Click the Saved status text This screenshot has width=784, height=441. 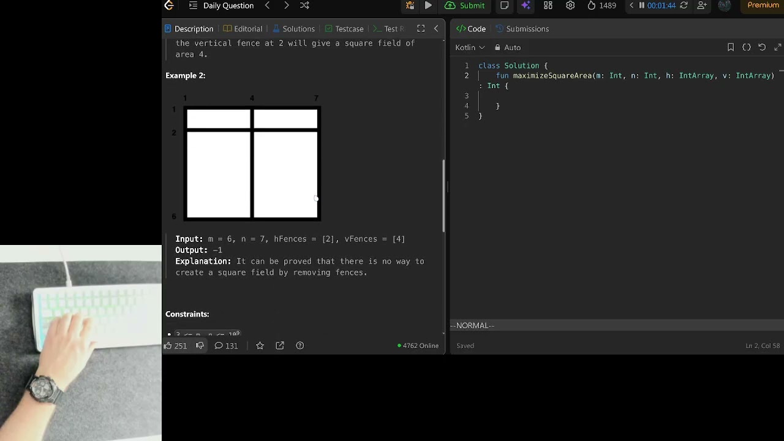pyautogui.click(x=465, y=345)
